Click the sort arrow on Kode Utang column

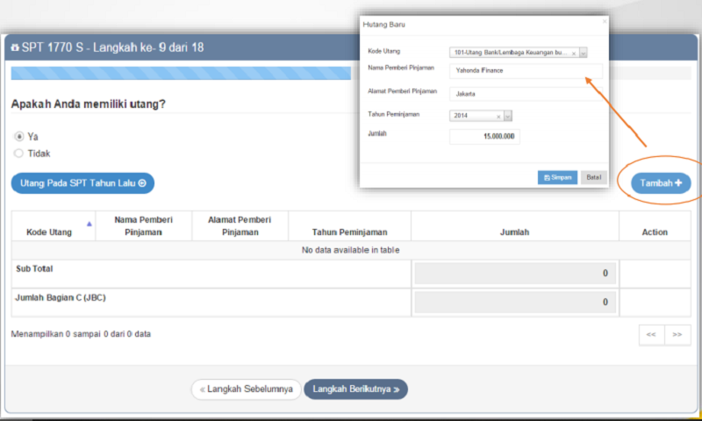[x=89, y=225]
